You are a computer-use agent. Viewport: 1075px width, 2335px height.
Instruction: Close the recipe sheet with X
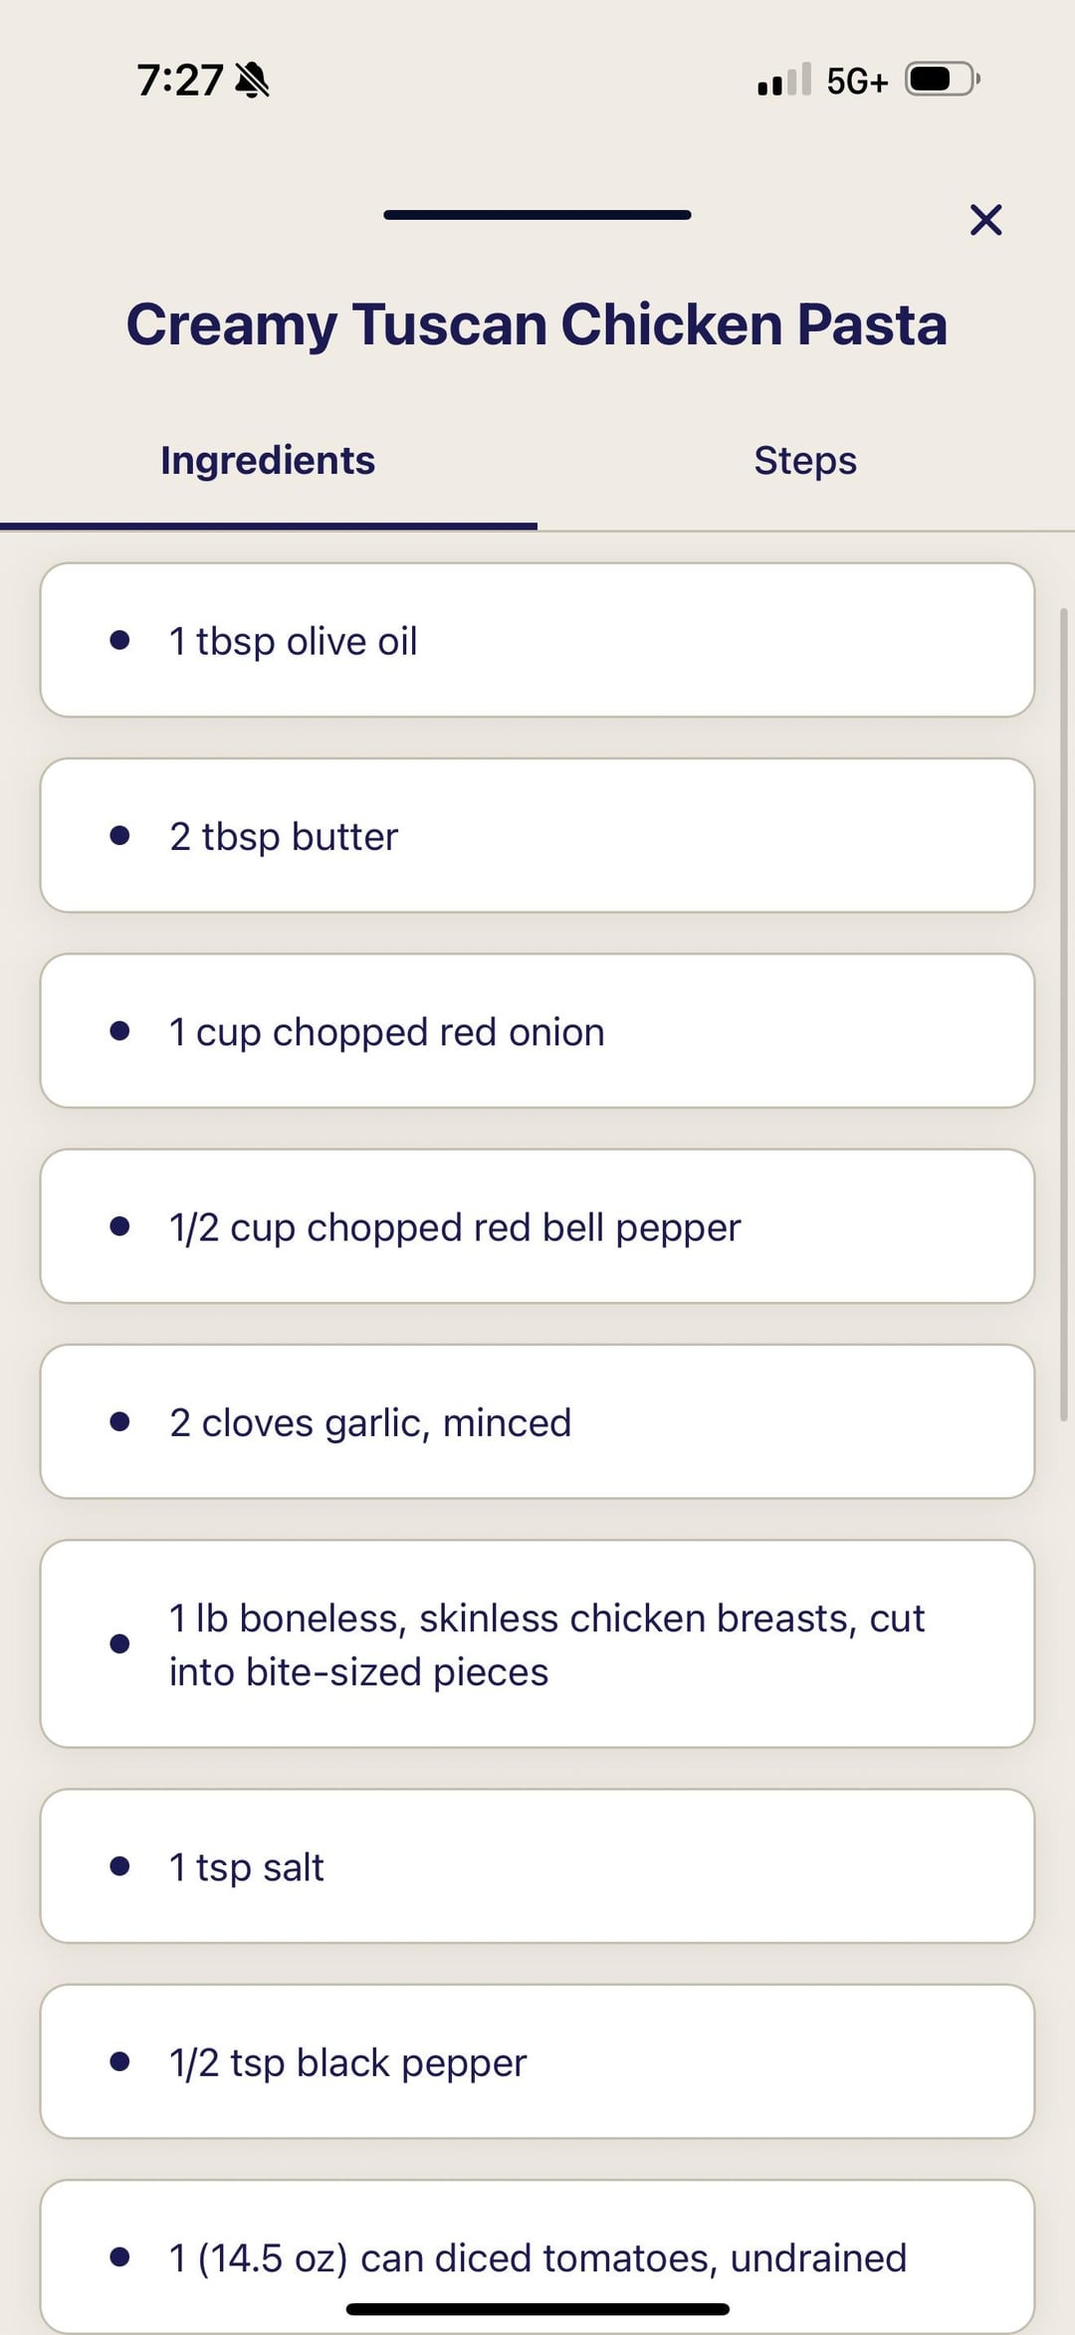tap(985, 220)
